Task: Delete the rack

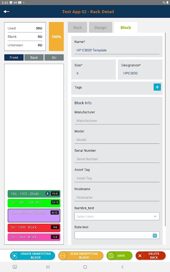Action: 151,256
